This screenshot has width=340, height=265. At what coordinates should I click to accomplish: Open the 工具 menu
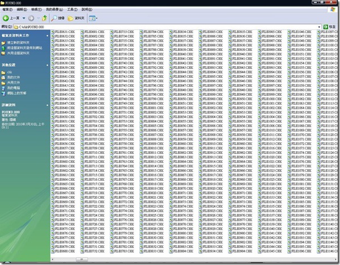(x=72, y=10)
